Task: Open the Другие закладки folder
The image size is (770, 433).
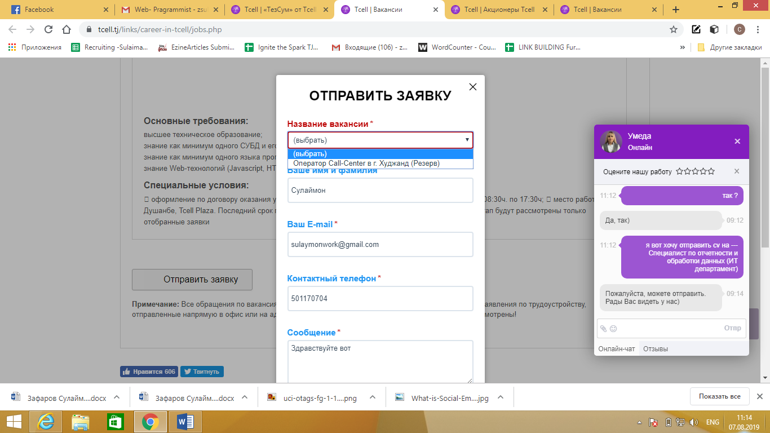Action: coord(729,47)
